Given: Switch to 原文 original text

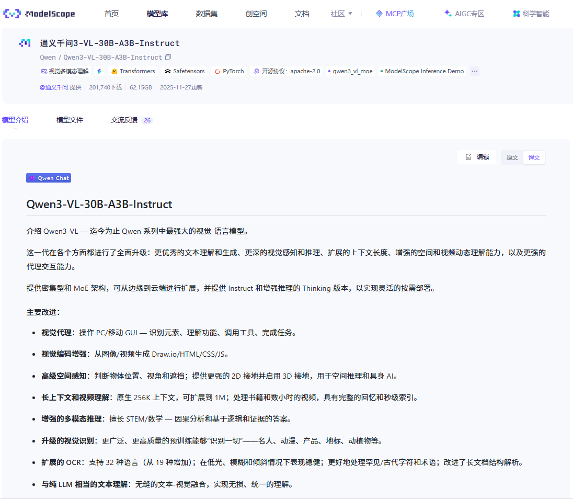Looking at the screenshot, I should tap(512, 157).
